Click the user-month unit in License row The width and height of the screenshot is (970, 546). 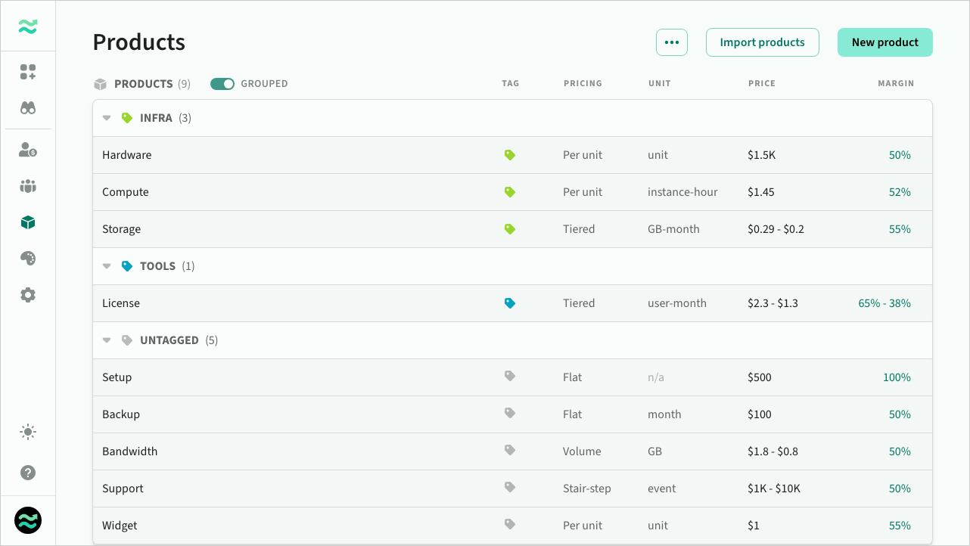click(677, 303)
